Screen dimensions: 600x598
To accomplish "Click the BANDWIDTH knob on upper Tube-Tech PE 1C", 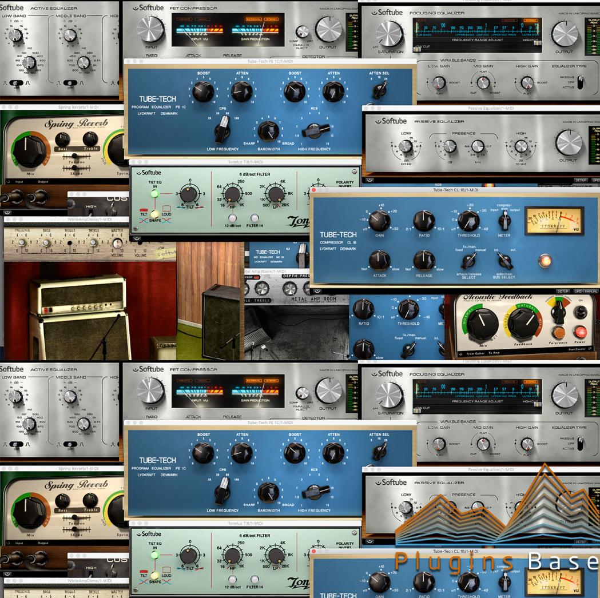I will (x=268, y=130).
